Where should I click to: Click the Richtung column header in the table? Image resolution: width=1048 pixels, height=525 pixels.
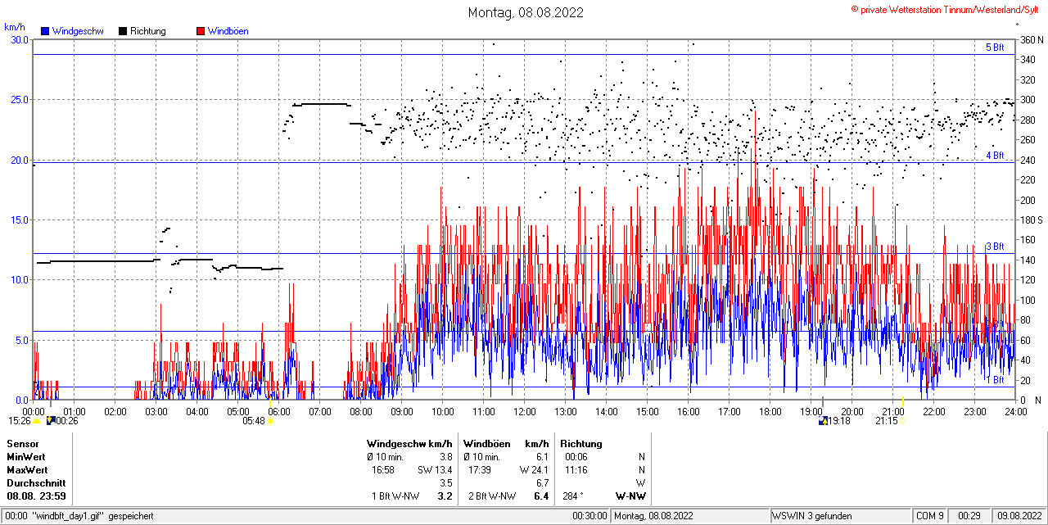[x=581, y=444]
